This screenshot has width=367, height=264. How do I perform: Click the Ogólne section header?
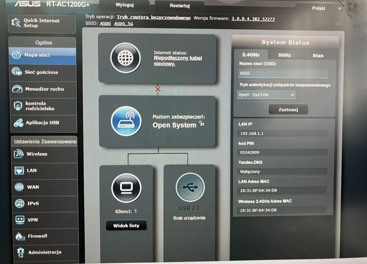(x=44, y=43)
